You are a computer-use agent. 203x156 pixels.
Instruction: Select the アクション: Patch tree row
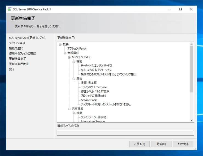(77, 49)
